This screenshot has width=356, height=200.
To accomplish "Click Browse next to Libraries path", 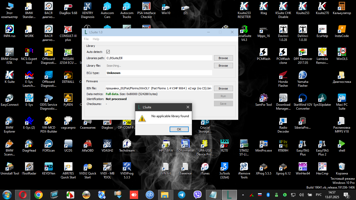I will pyautogui.click(x=223, y=58).
